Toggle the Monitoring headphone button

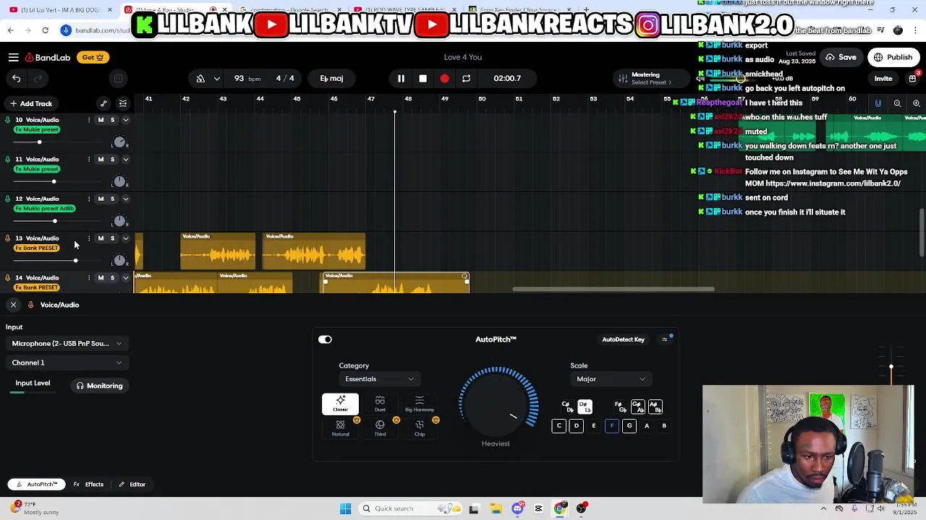pyautogui.click(x=100, y=386)
